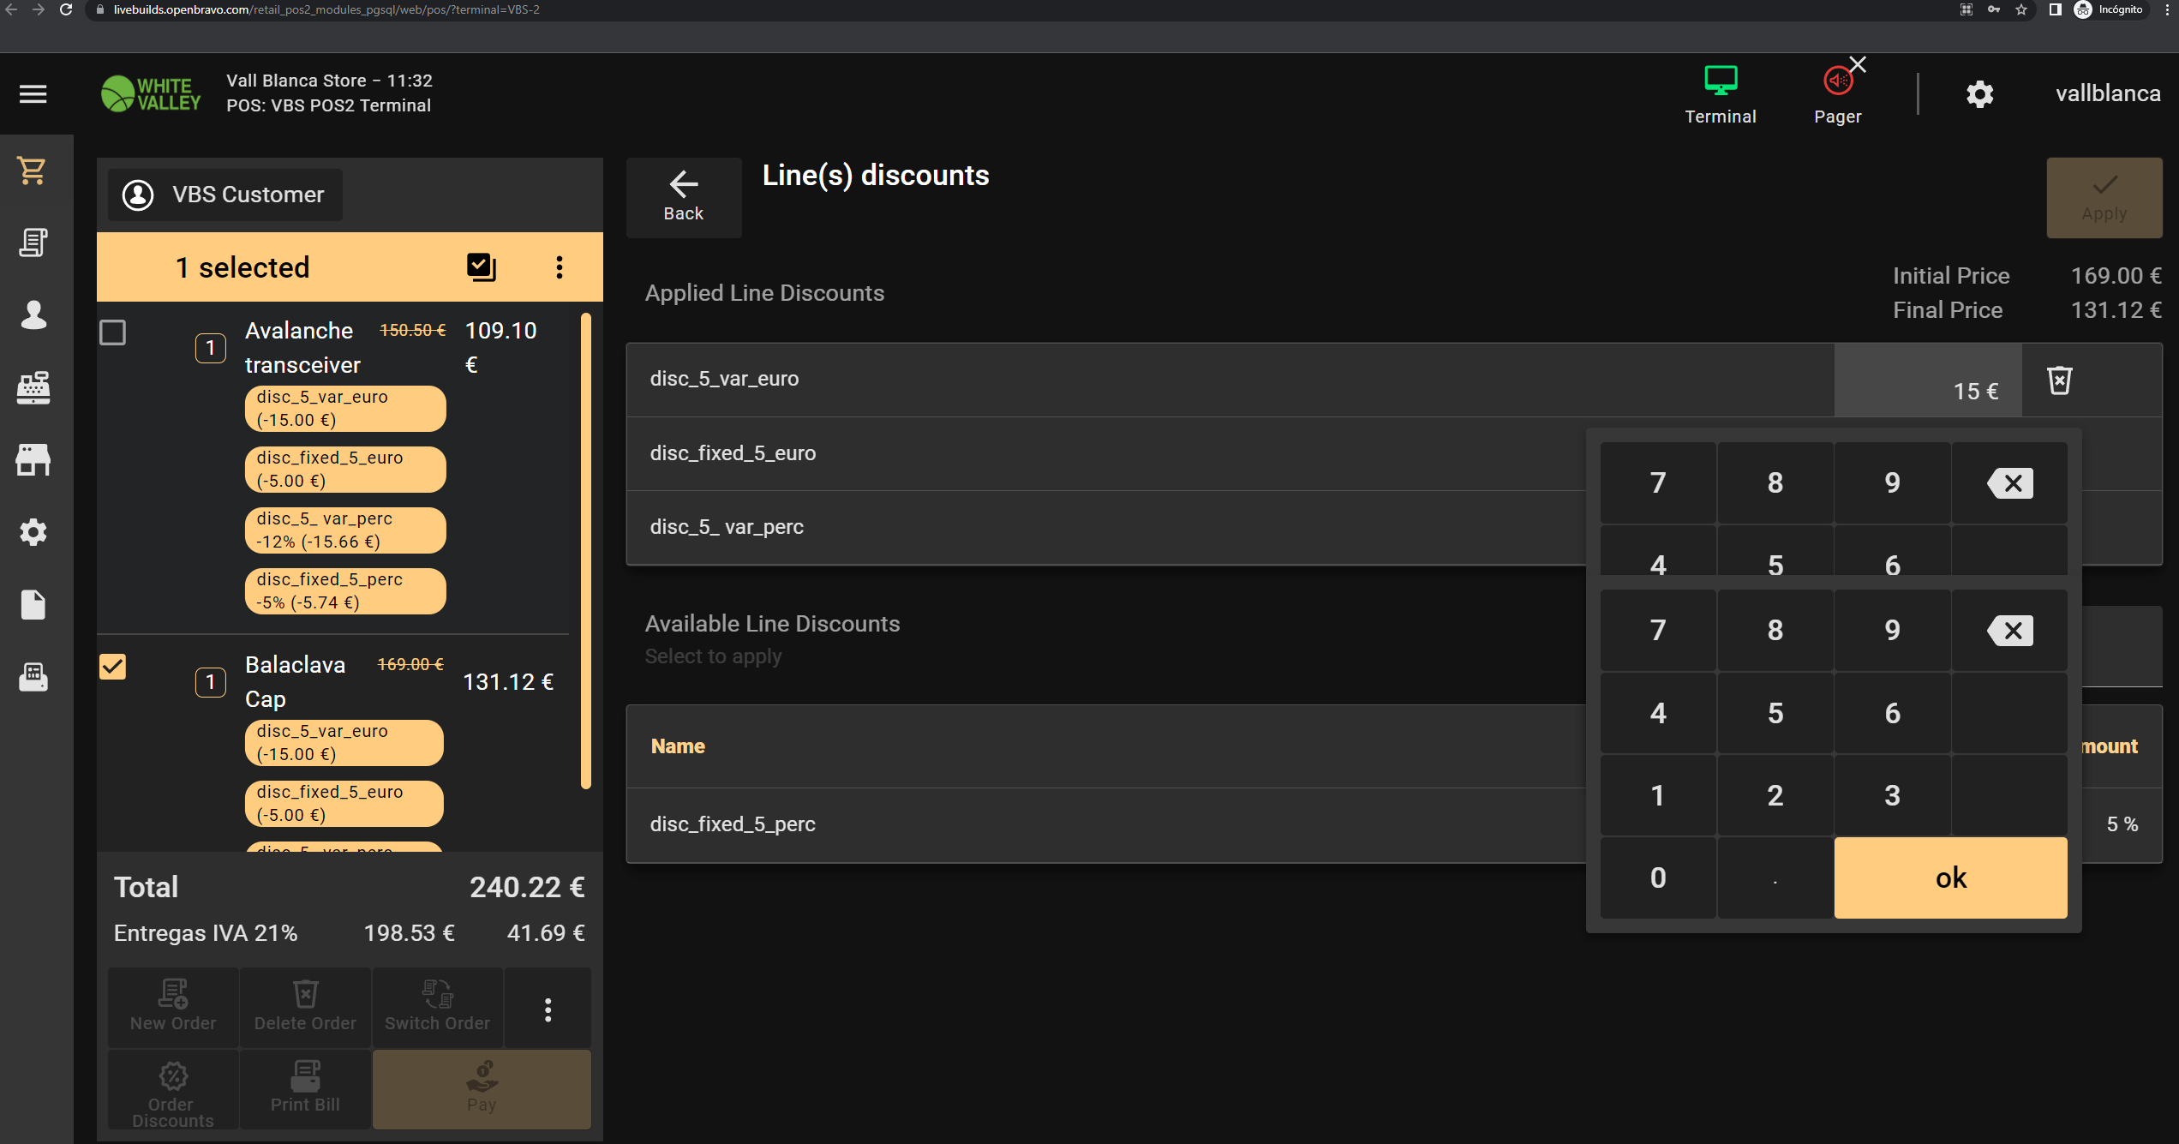Open top-right settings gear menu

(1979, 94)
